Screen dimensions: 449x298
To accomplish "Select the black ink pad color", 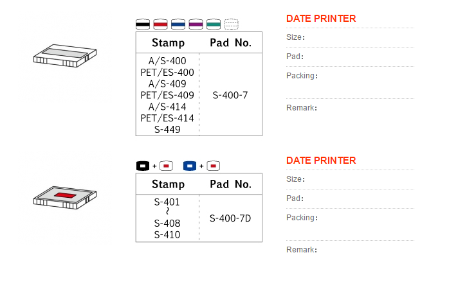I will pos(143,24).
